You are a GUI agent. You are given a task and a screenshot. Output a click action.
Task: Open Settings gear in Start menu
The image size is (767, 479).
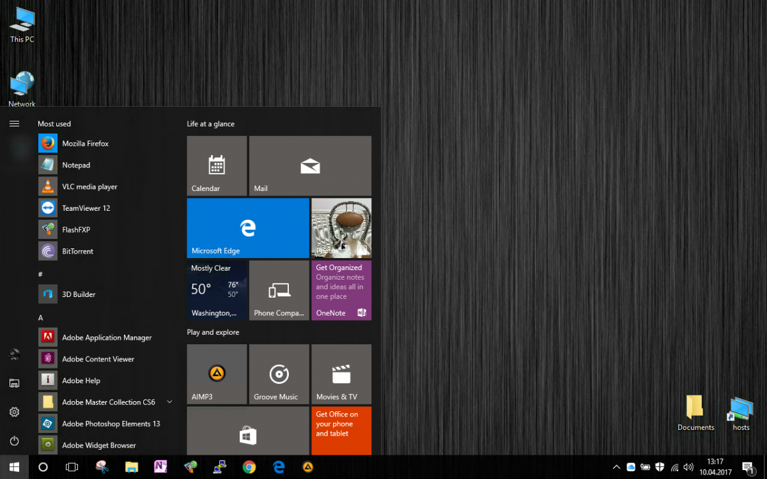coord(14,412)
